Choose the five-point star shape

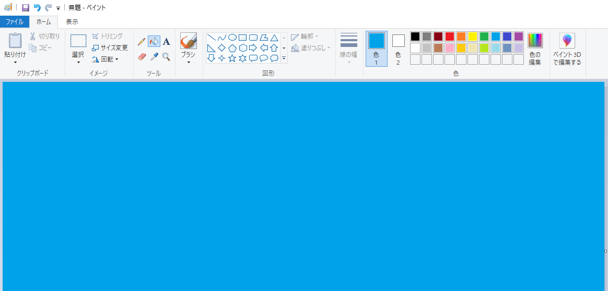pos(232,58)
